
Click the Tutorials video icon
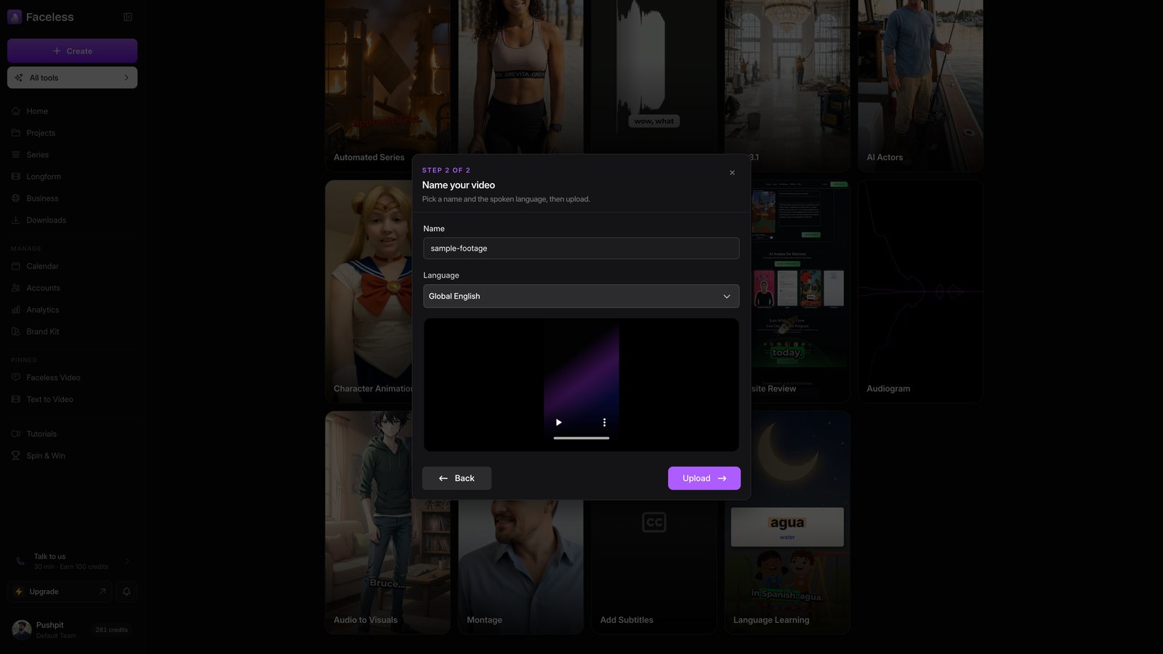16,434
